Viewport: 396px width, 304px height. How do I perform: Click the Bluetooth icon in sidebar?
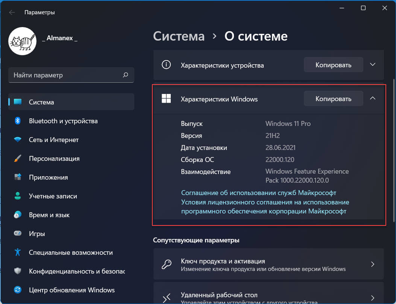point(18,121)
